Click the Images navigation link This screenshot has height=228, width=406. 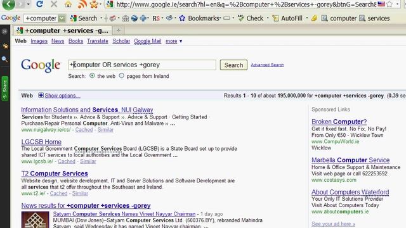click(x=39, y=41)
